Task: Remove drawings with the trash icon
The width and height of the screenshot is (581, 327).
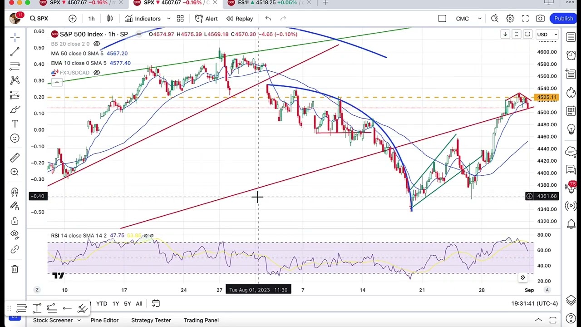Action: 15,269
